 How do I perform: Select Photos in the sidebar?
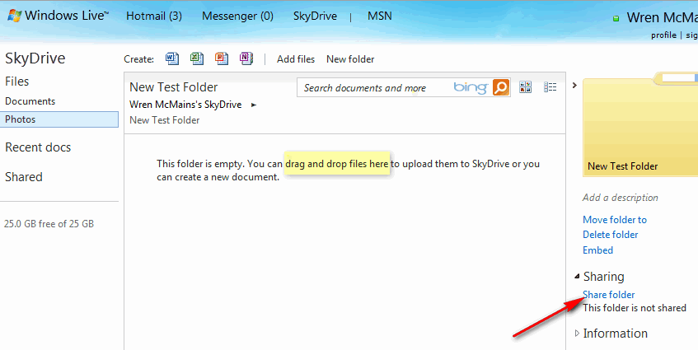click(59, 119)
